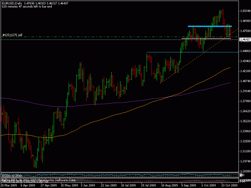Click the EURUSD,Daily chart title text
The width and height of the screenshot is (251, 188).
click(x=12, y=3)
